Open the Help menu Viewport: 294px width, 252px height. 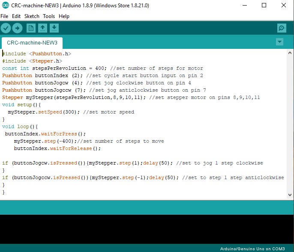coord(64,16)
